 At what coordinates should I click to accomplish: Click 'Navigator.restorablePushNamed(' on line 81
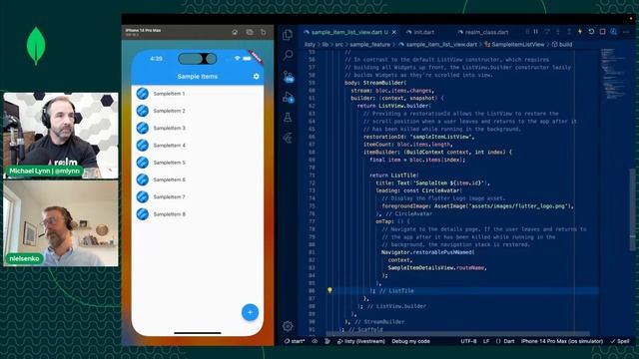428,252
